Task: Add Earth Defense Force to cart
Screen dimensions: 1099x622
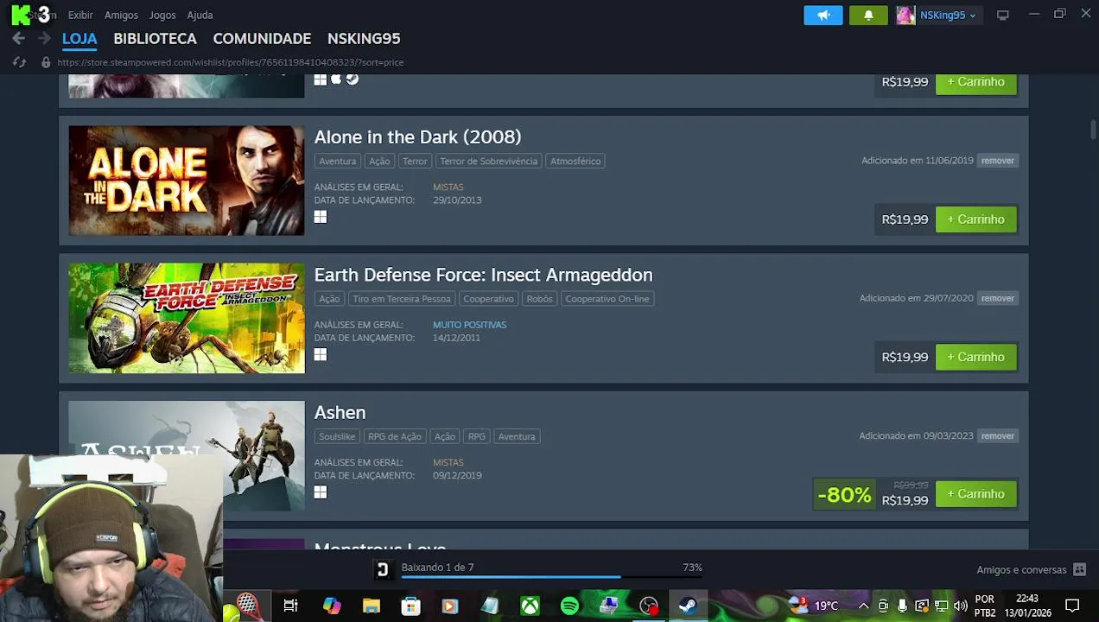Action: [975, 357]
